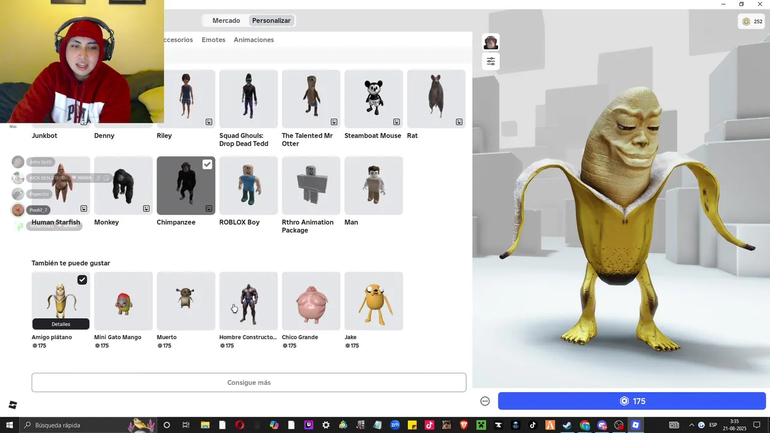Open avatar display settings sliders icon
Viewport: 770px width, 433px height.
point(491,61)
